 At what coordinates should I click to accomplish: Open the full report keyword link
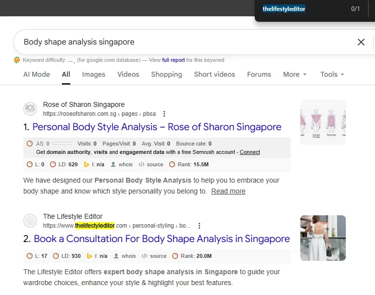tap(173, 60)
